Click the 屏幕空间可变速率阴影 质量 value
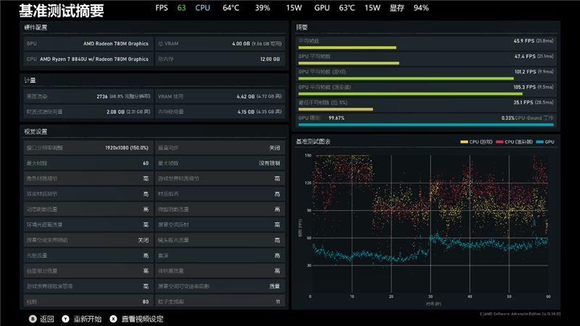The width and height of the screenshot is (580, 326). click(275, 286)
